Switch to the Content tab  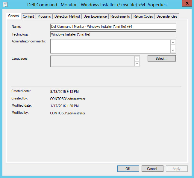(x=28, y=16)
